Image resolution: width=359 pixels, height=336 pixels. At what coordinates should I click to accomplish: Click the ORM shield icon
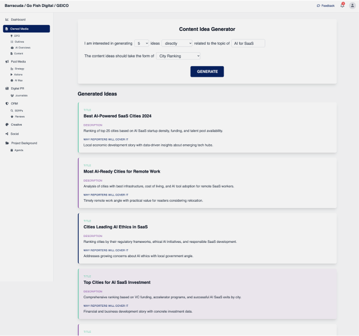click(7, 103)
